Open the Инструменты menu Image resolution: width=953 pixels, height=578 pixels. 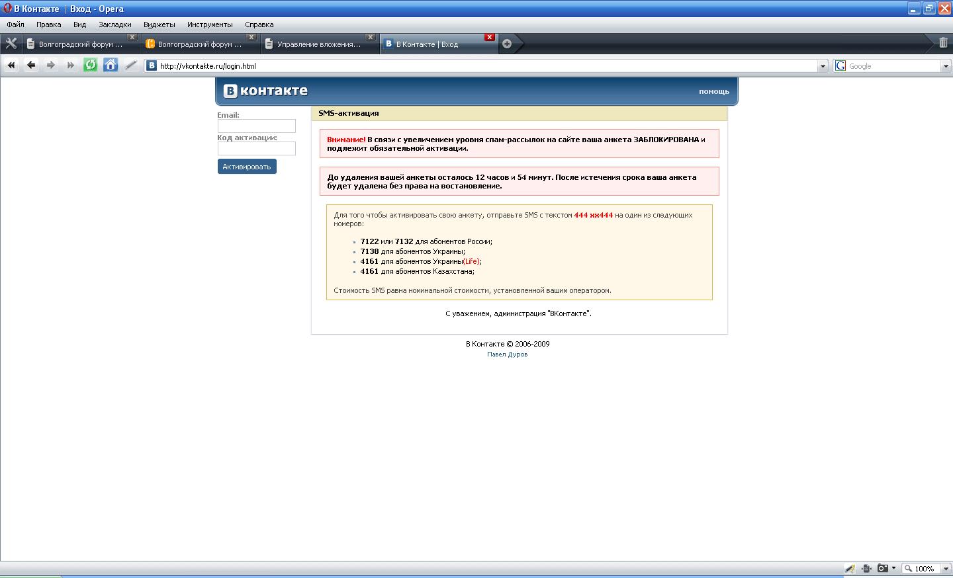210,24
